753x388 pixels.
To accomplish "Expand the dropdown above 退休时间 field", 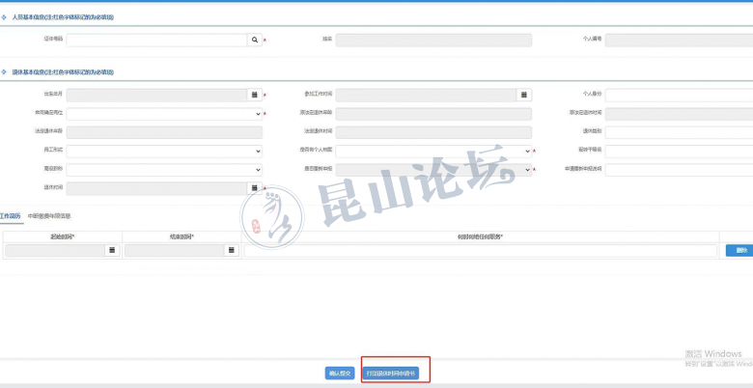I will (x=164, y=169).
